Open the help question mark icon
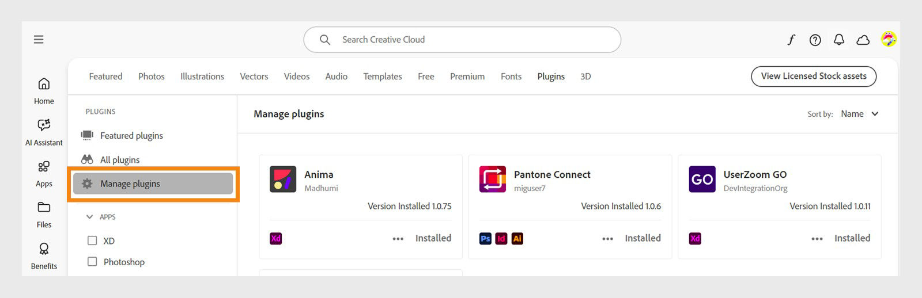 (815, 40)
